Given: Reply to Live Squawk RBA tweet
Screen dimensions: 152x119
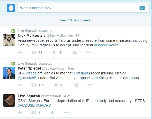Looking at the screenshot, I should pos(20,113).
